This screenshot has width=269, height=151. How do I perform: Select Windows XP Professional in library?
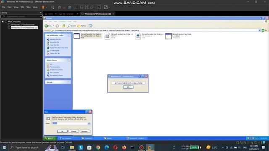coord(23,25)
